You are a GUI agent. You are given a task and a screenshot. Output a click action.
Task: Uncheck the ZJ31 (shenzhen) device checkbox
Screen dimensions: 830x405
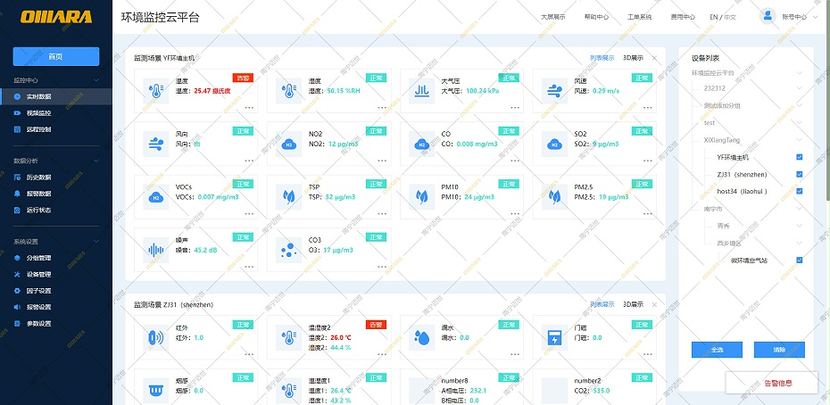(x=800, y=175)
